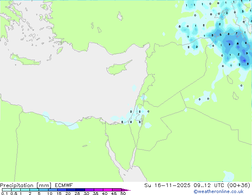Screen dimensions: 252x195
Task: Click the '20' legend scale label
Action: (68, 193)
